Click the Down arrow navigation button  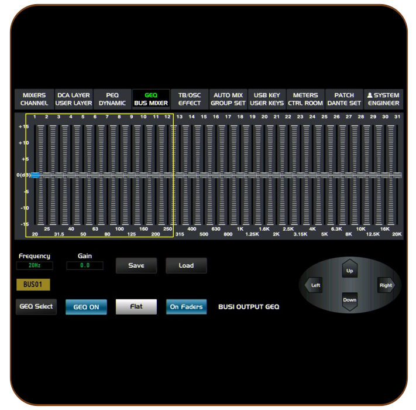[350, 302]
